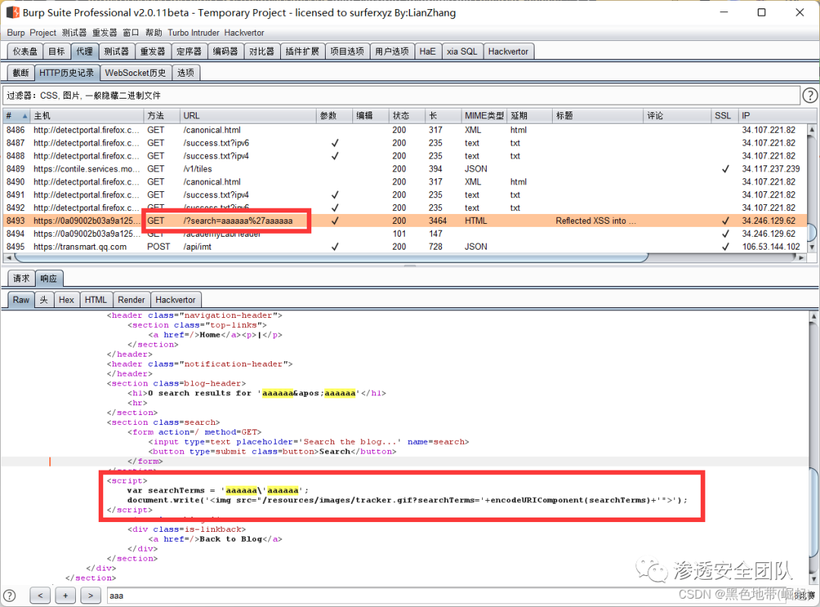The width and height of the screenshot is (820, 607).
Task: Sort by the SSL column header
Action: click(724, 115)
